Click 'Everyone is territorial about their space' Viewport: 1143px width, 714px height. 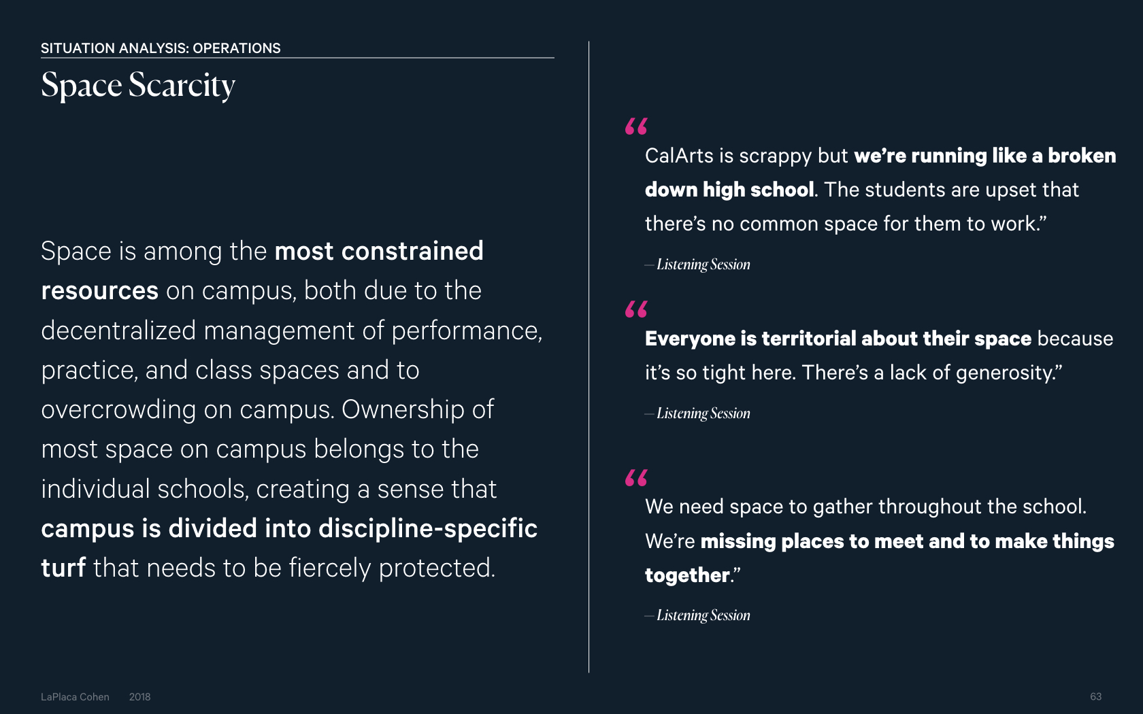coord(838,339)
